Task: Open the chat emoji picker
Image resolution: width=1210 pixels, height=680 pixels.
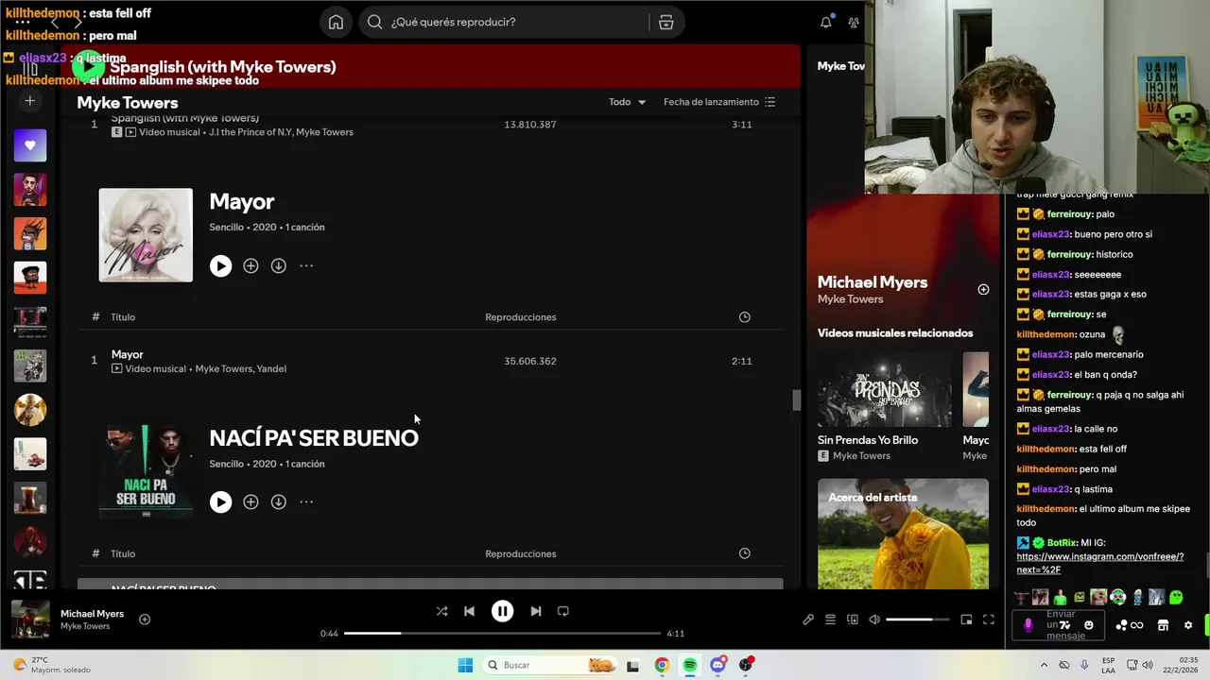Action: pos(1089,625)
